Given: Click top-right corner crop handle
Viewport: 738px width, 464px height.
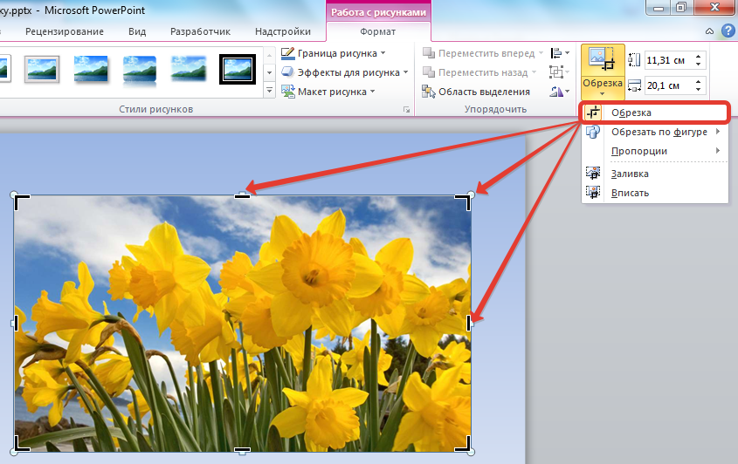Looking at the screenshot, I should (x=463, y=202).
